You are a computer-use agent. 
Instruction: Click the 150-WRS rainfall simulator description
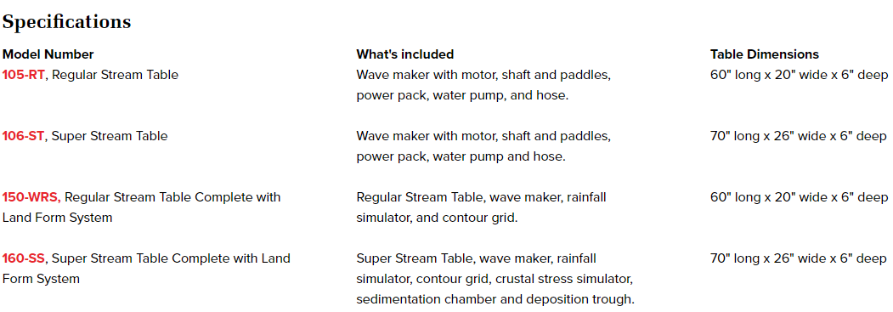click(x=481, y=207)
